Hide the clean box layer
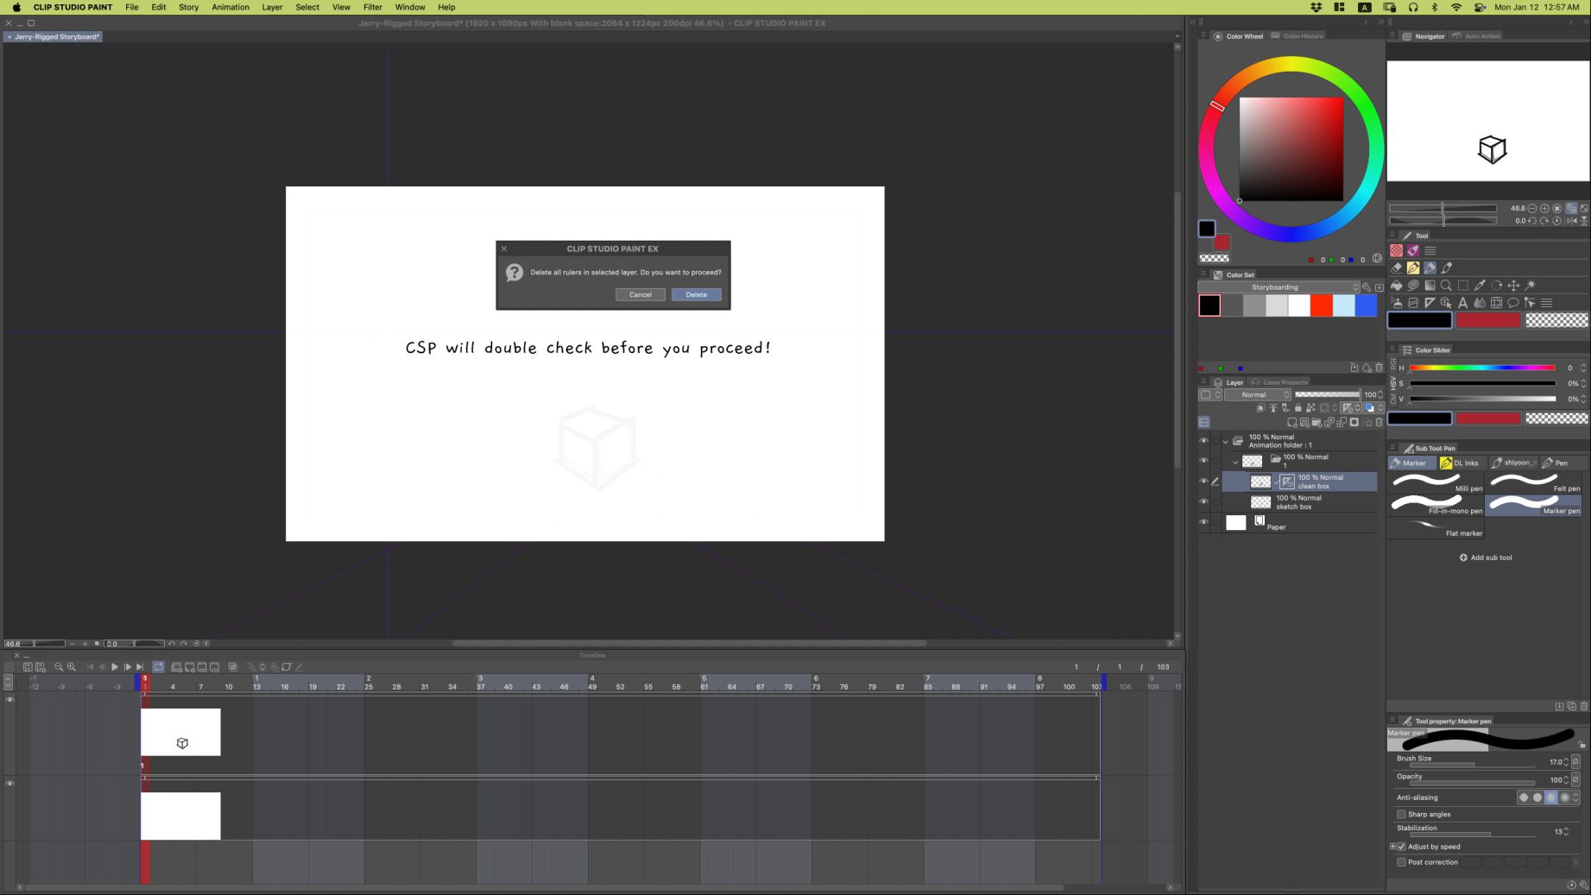The height and width of the screenshot is (895, 1591). coord(1203,482)
